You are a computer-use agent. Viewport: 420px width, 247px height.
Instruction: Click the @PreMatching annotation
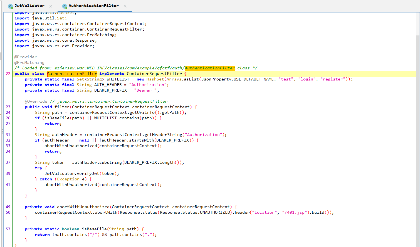coord(29,62)
